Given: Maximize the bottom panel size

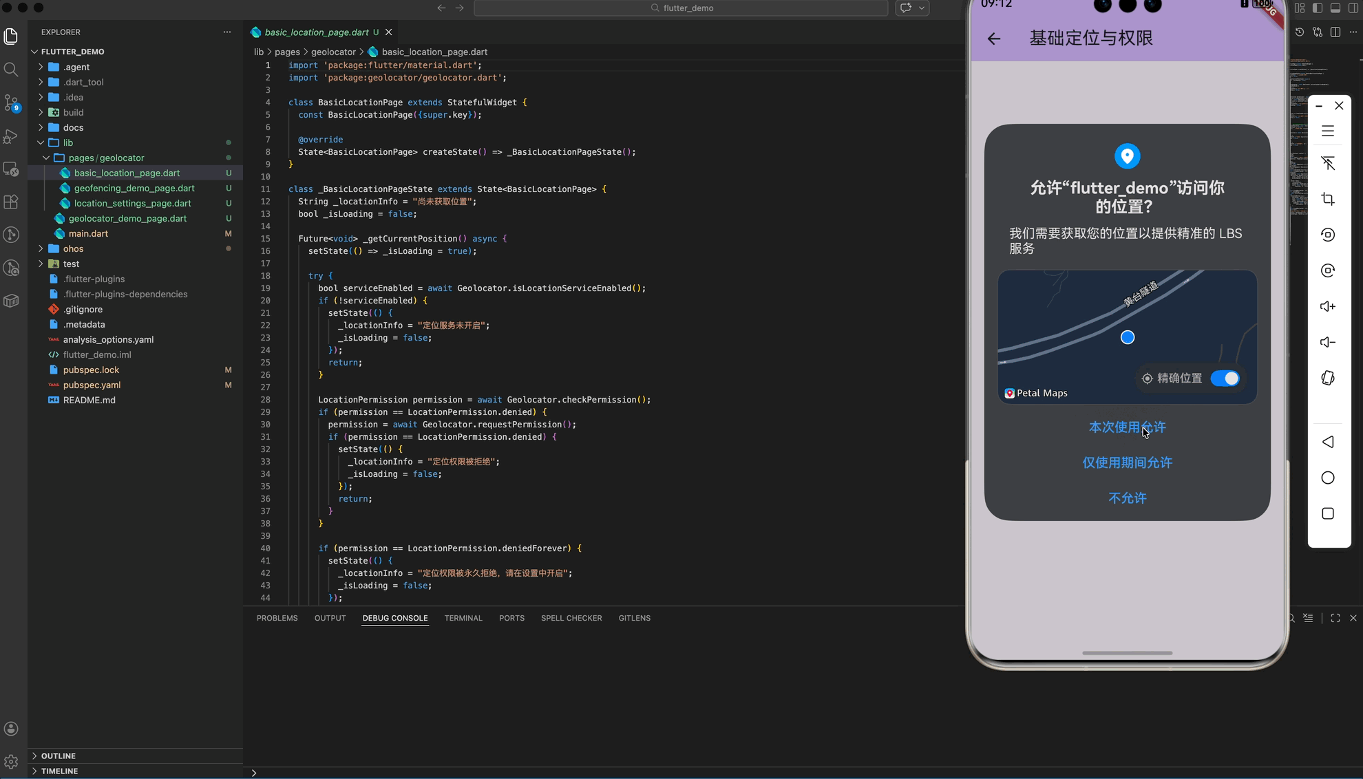Looking at the screenshot, I should tap(1335, 618).
